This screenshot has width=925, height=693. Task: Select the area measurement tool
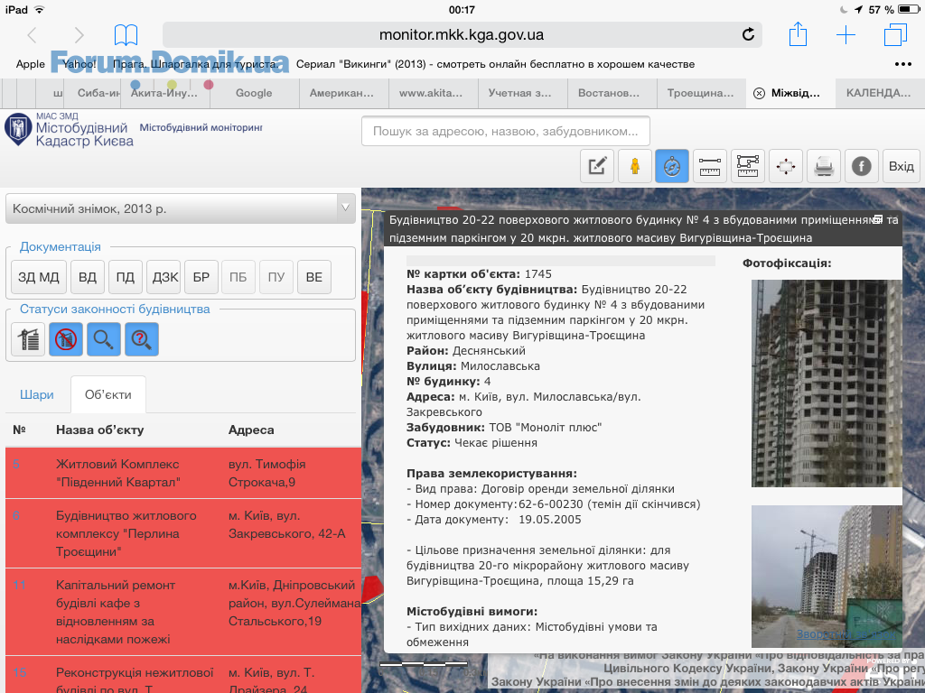click(747, 166)
